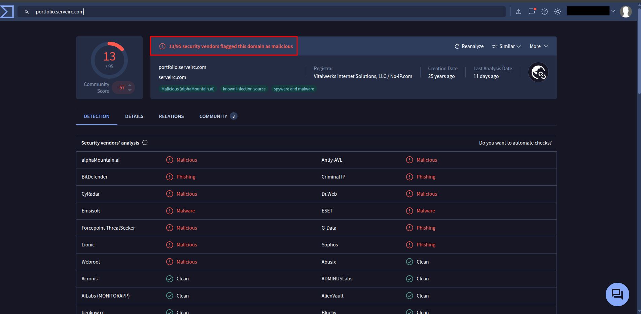Click the serveirc.com parent domain link
The image size is (641, 314).
tap(172, 77)
